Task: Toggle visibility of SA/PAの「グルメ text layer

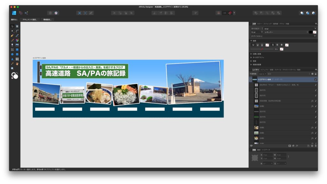Action: pyautogui.click(x=316, y=85)
